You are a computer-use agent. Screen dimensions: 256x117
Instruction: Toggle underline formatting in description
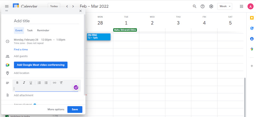pyautogui.click(x=31, y=83)
